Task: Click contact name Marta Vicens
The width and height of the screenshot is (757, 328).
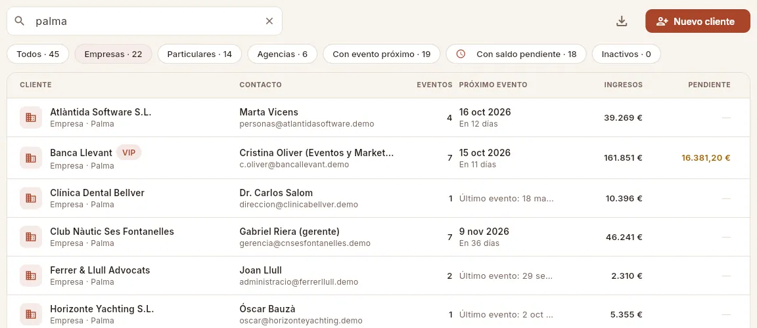Action: pos(269,112)
